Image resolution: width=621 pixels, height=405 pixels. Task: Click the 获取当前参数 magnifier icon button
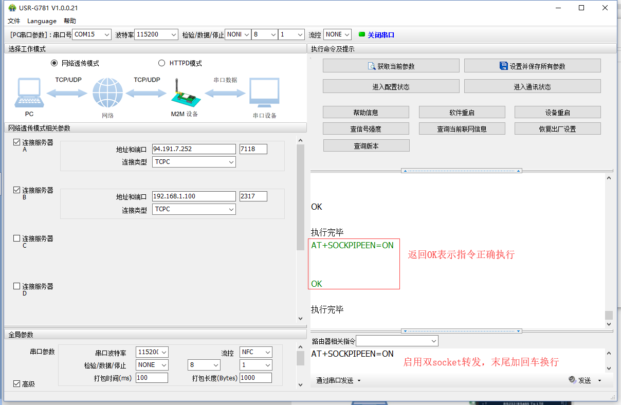click(x=372, y=66)
